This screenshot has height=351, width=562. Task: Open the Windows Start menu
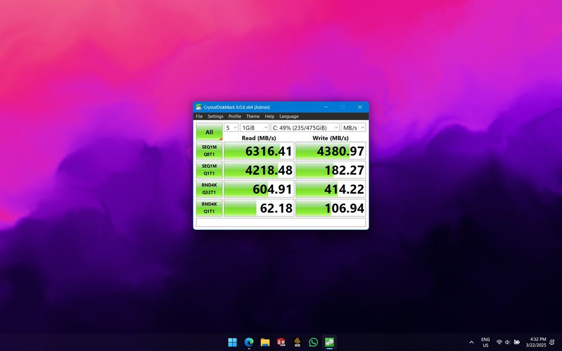click(232, 342)
